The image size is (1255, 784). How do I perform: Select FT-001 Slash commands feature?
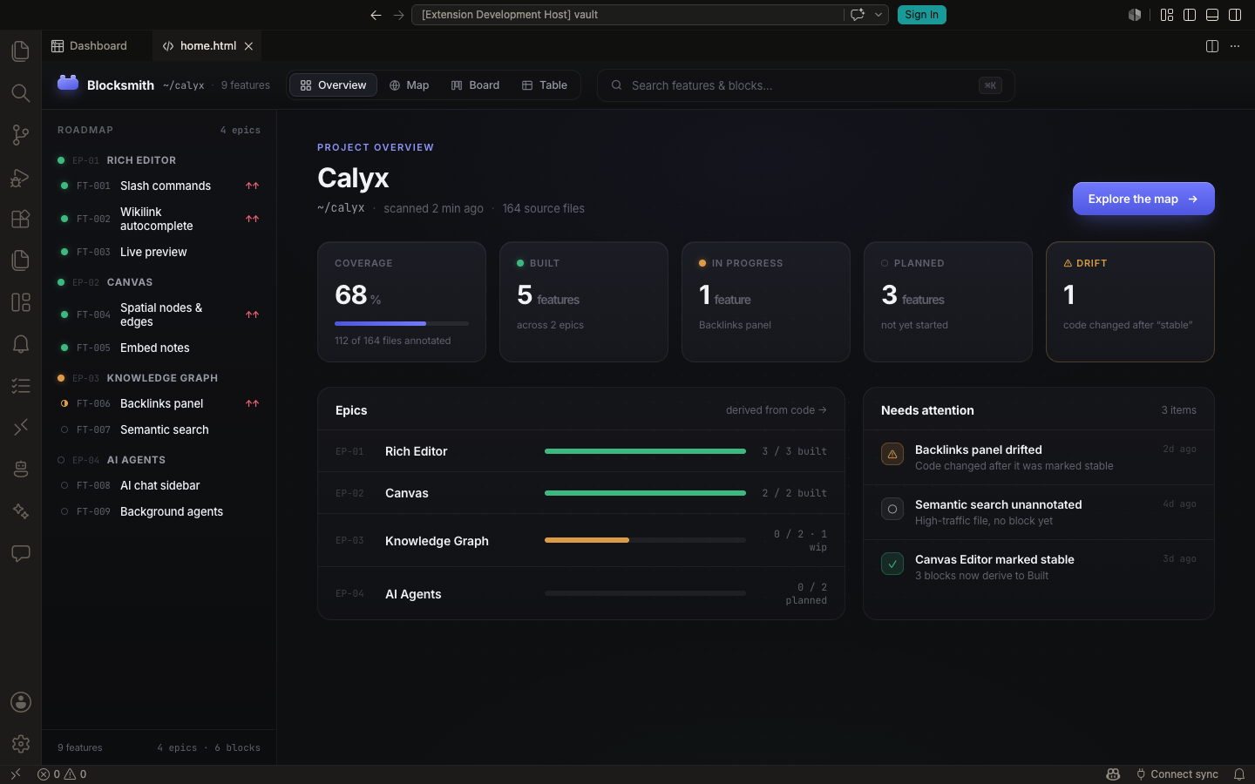click(x=159, y=186)
